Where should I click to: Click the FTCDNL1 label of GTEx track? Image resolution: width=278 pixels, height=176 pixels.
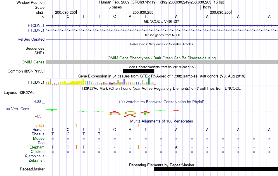tap(36, 82)
